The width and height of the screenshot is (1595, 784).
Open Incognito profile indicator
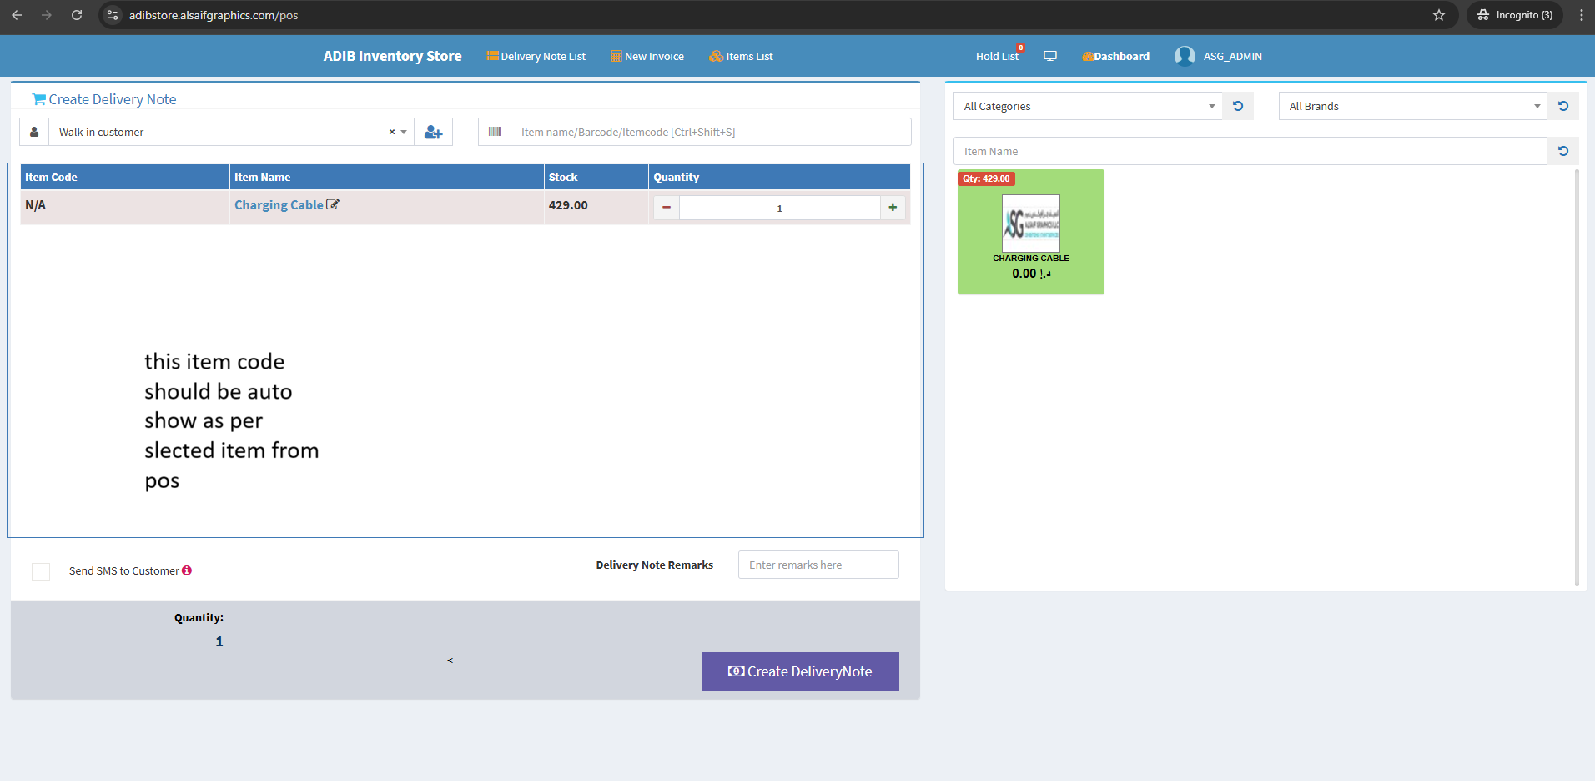(x=1515, y=15)
